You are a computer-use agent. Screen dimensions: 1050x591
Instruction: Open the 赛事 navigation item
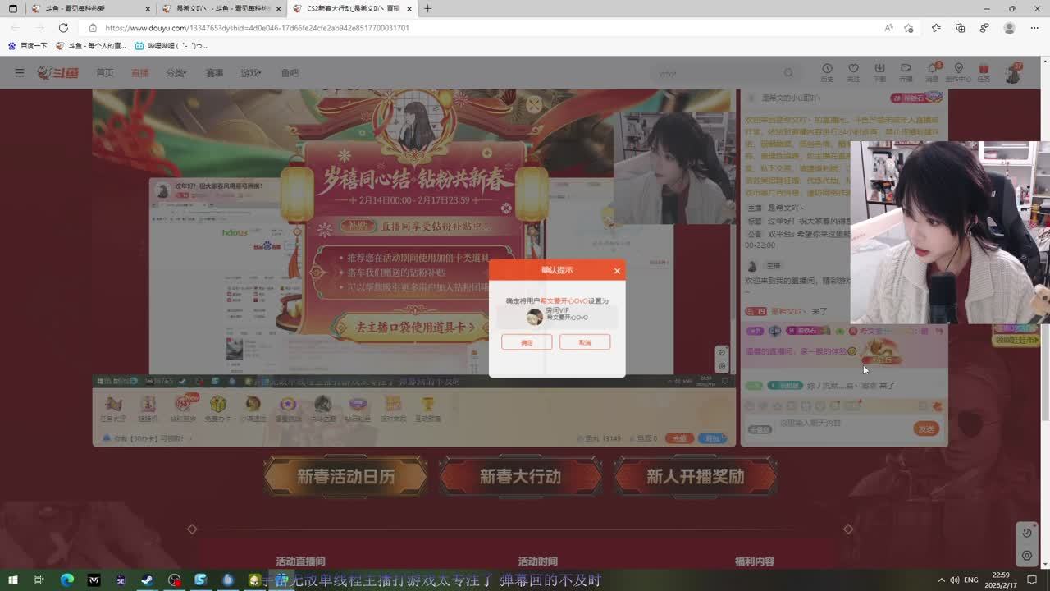pyautogui.click(x=214, y=73)
